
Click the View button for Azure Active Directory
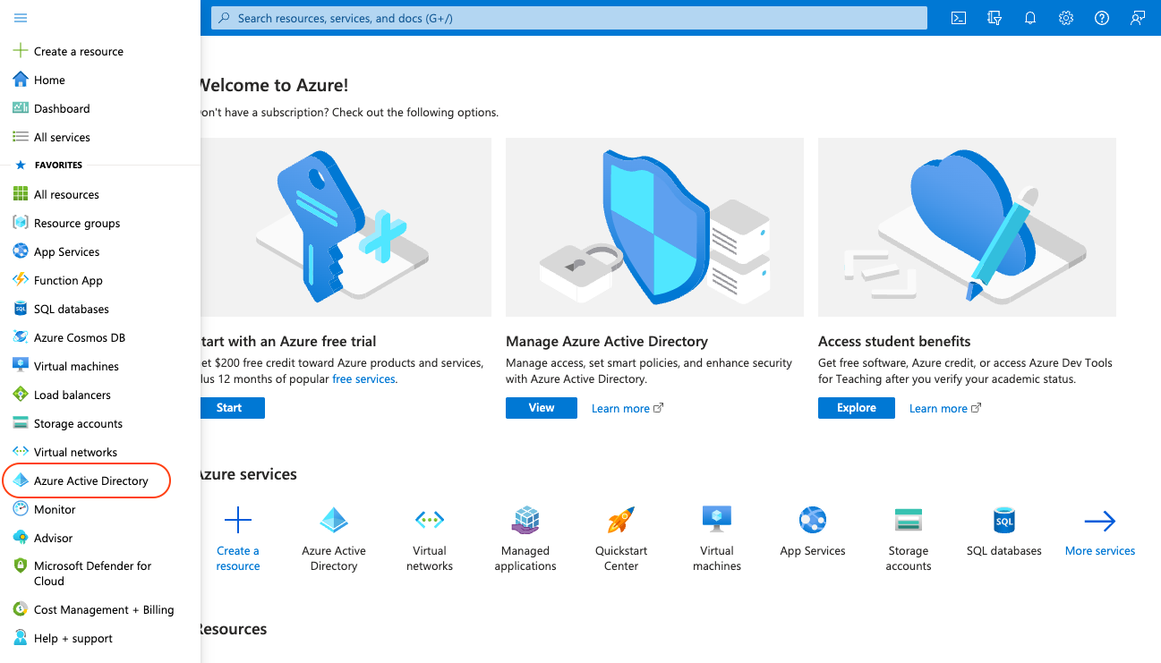point(542,408)
